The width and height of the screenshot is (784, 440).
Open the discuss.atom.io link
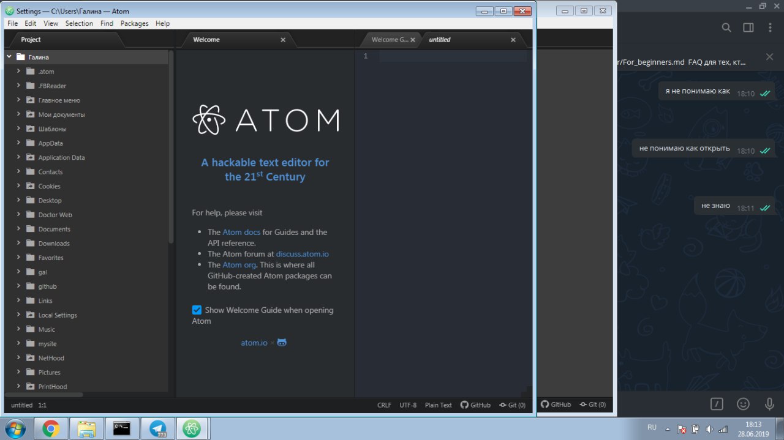303,254
